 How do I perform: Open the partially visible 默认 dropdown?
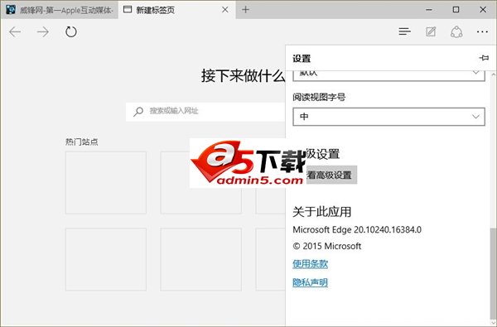point(388,75)
